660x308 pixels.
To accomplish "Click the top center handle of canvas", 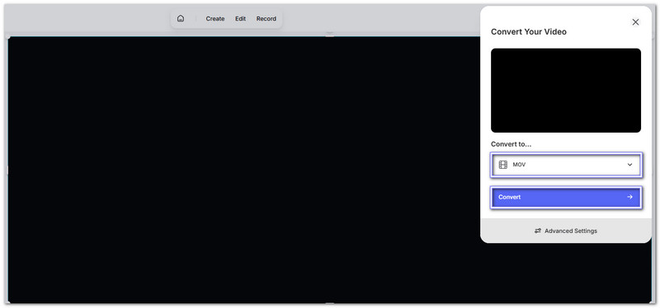I will click(x=329, y=35).
